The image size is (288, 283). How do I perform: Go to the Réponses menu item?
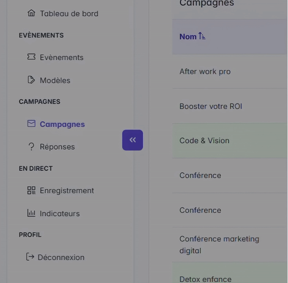57,147
